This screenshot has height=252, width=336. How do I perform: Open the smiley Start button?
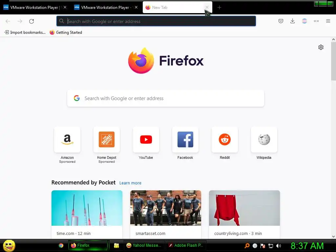9,245
